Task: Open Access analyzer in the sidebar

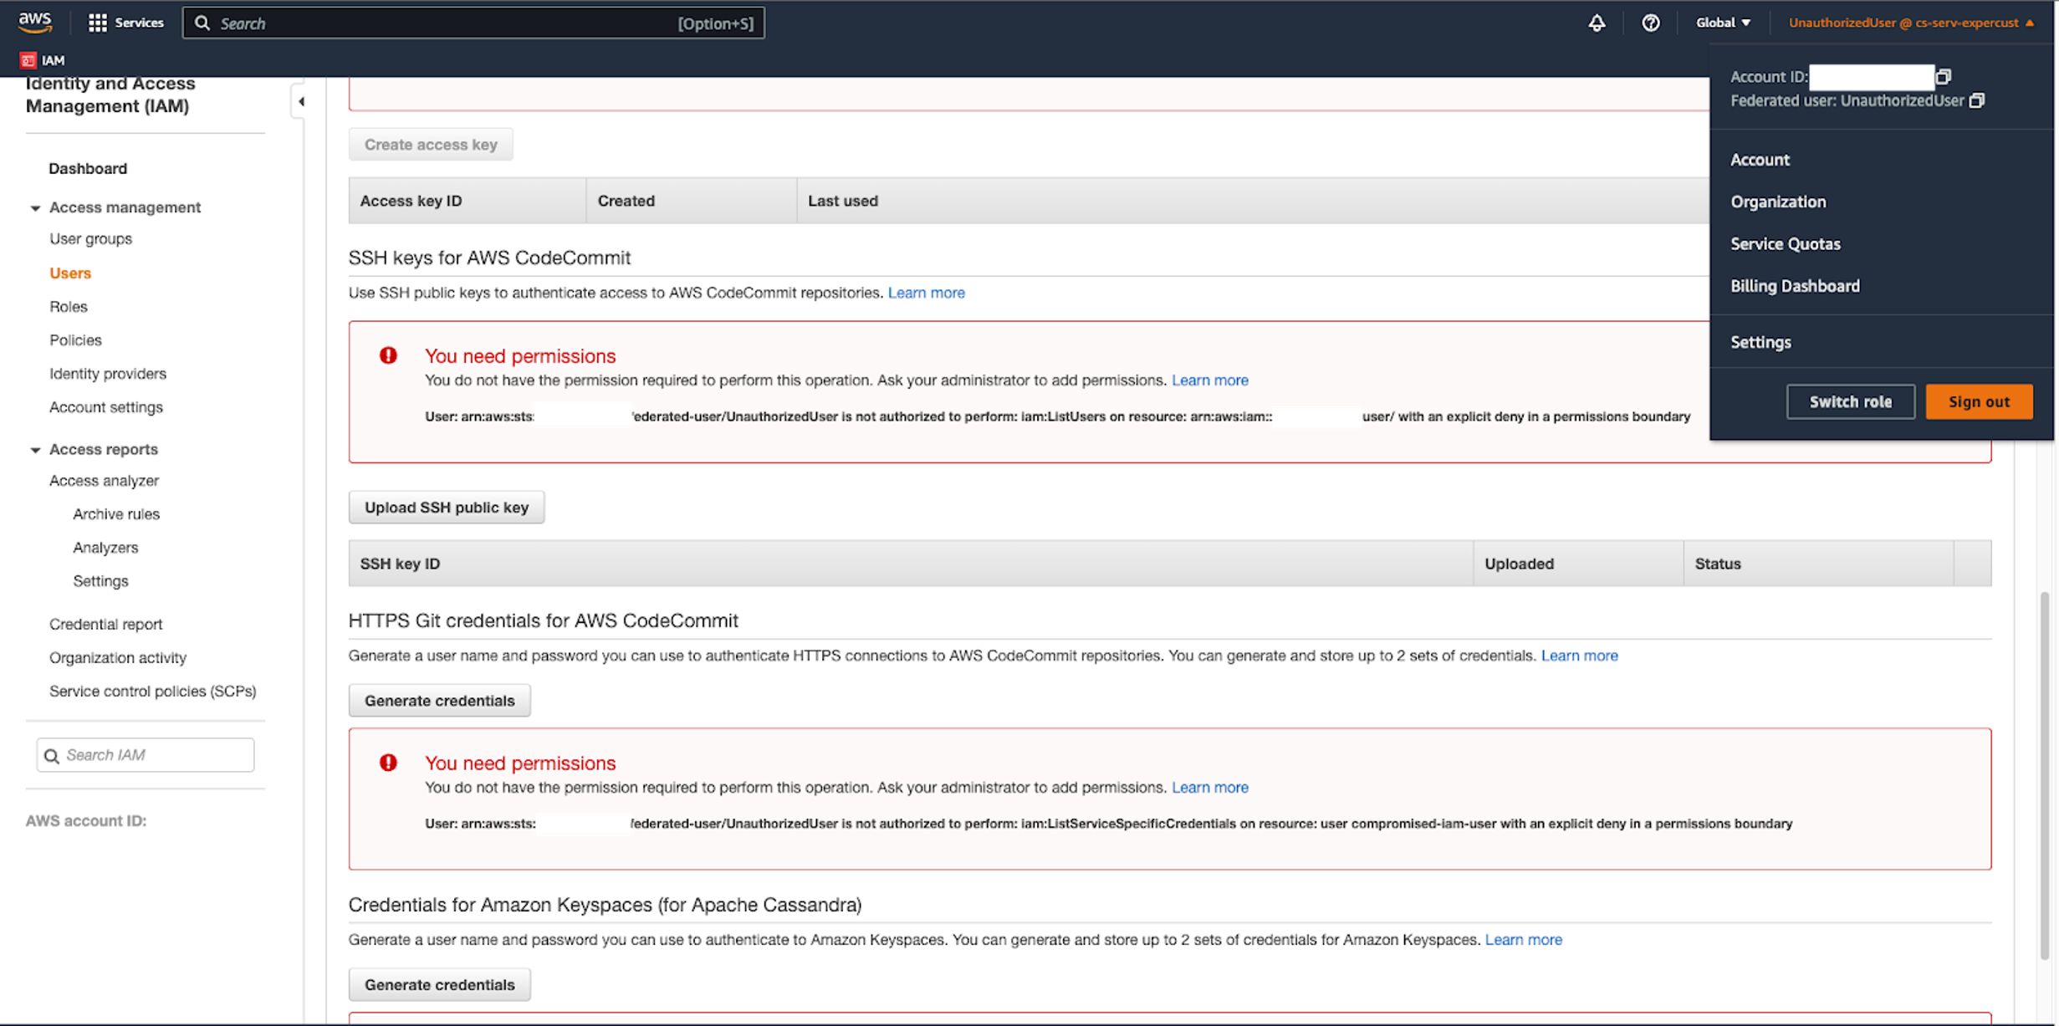Action: 104,481
